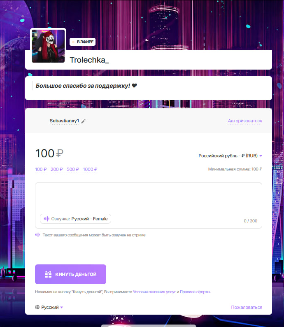Click the heart icon in the thank-you message
The height and width of the screenshot is (327, 284).
[135, 86]
